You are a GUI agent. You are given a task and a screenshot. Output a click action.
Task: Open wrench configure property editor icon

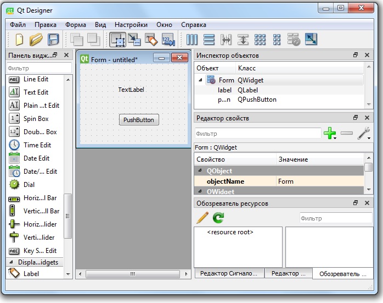point(364,133)
